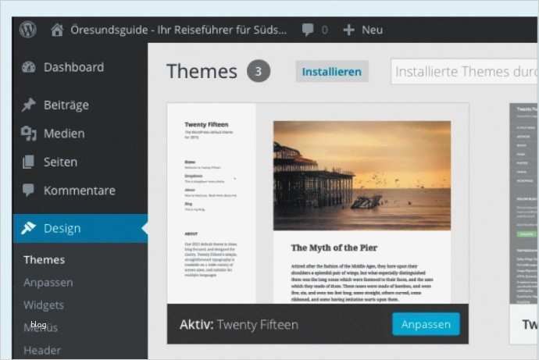Screen dimensions: 539x360
Task: Click the blue Anpassen button
Action: point(426,324)
